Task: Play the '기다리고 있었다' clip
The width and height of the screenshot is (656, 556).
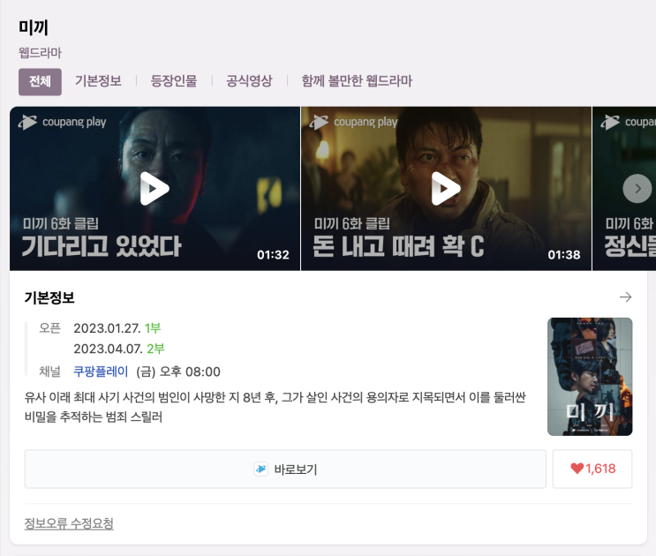Action: (x=155, y=189)
